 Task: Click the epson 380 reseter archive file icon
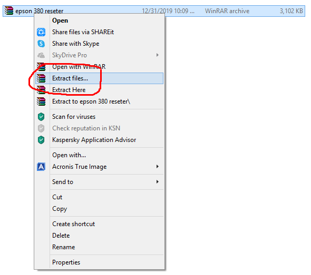pos(9,11)
